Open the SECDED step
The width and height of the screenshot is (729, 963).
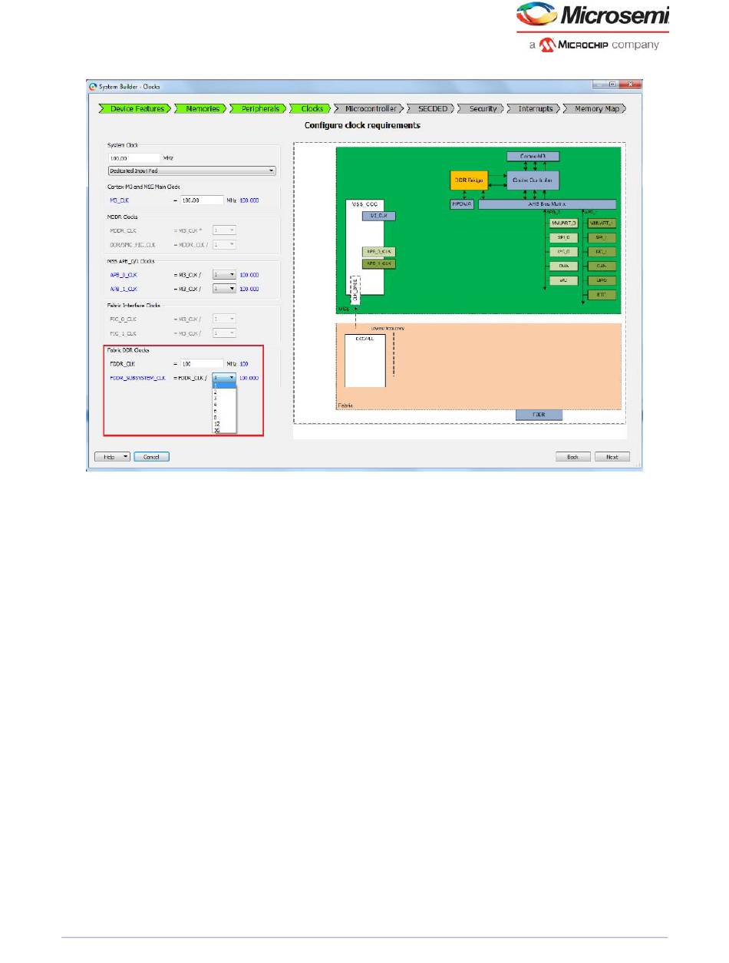(x=432, y=109)
